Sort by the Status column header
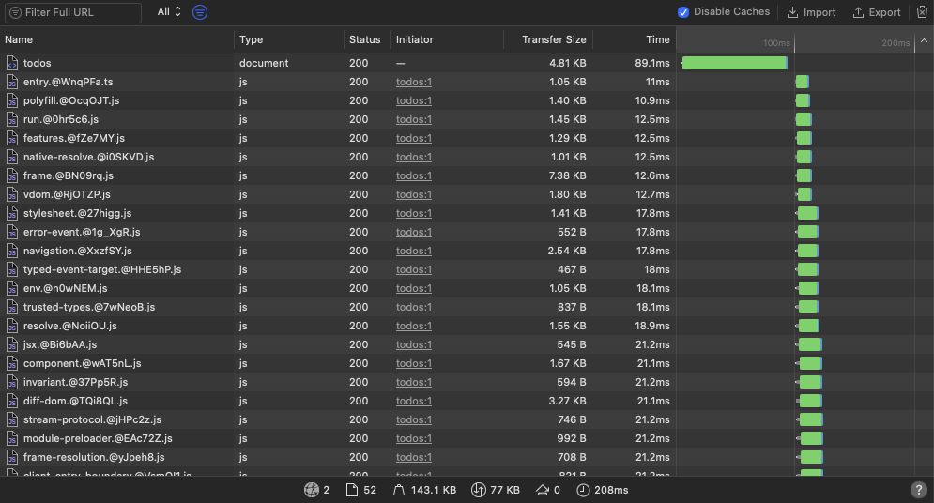934x503 pixels. tap(364, 39)
